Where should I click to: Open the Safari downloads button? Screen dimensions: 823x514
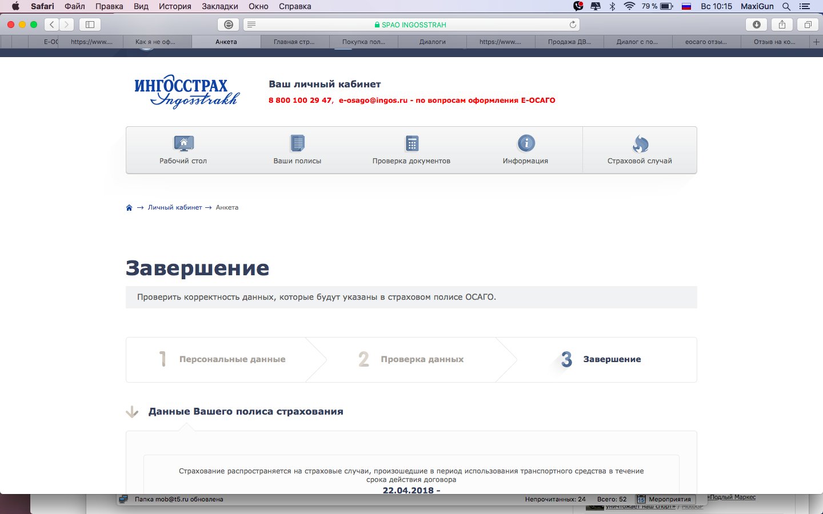pyautogui.click(x=756, y=25)
